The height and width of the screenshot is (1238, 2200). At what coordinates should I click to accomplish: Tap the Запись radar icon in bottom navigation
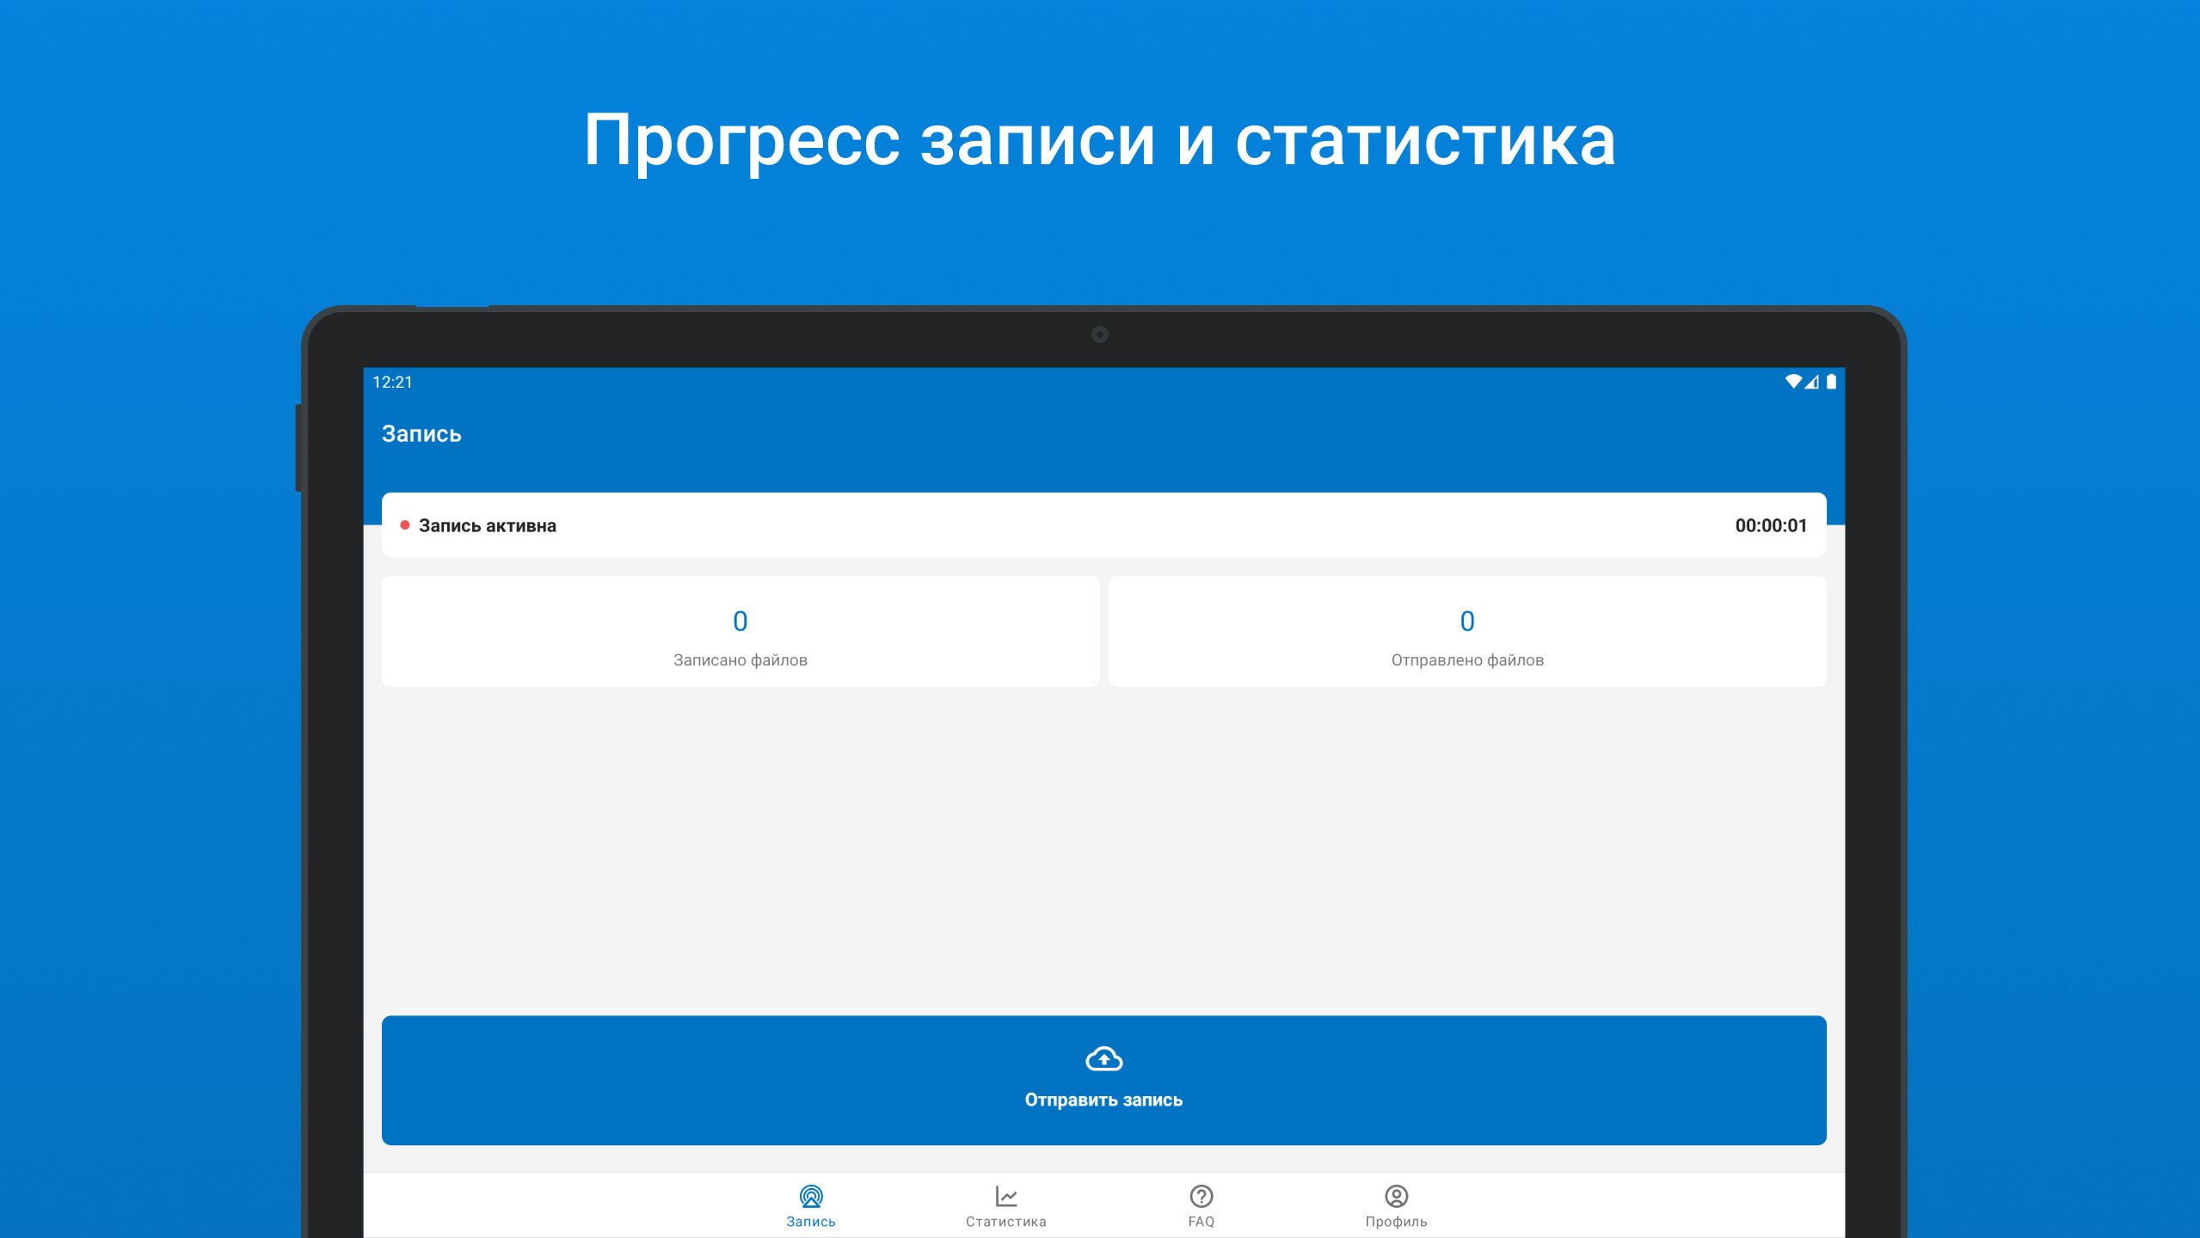click(x=810, y=1196)
